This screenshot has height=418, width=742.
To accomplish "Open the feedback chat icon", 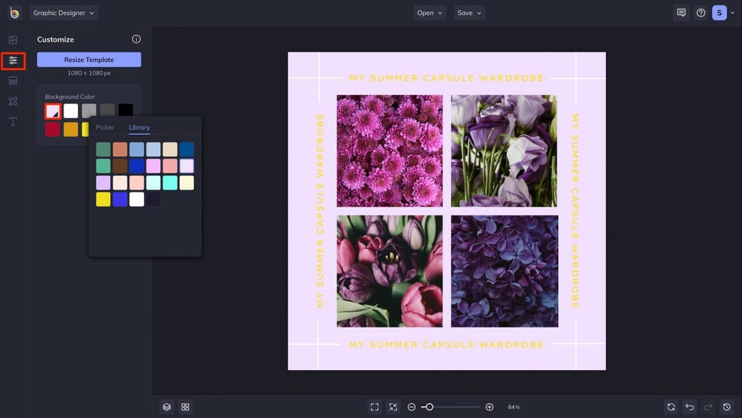I will point(681,13).
